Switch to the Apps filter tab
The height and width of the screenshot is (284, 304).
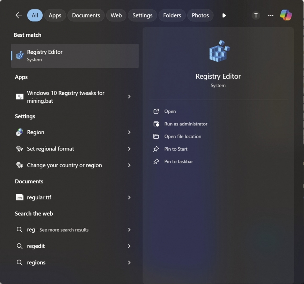click(55, 15)
